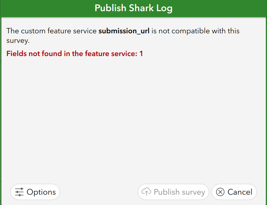
Task: Click the word Publish in dialog title
Action: pyautogui.click(x=110, y=8)
